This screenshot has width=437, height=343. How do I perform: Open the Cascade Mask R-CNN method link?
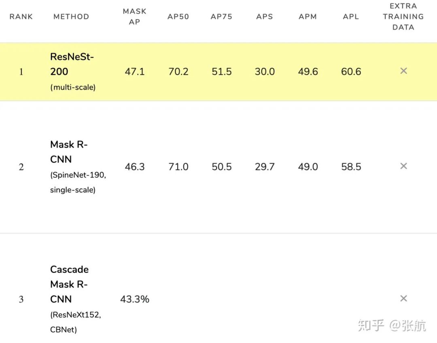[x=69, y=284]
